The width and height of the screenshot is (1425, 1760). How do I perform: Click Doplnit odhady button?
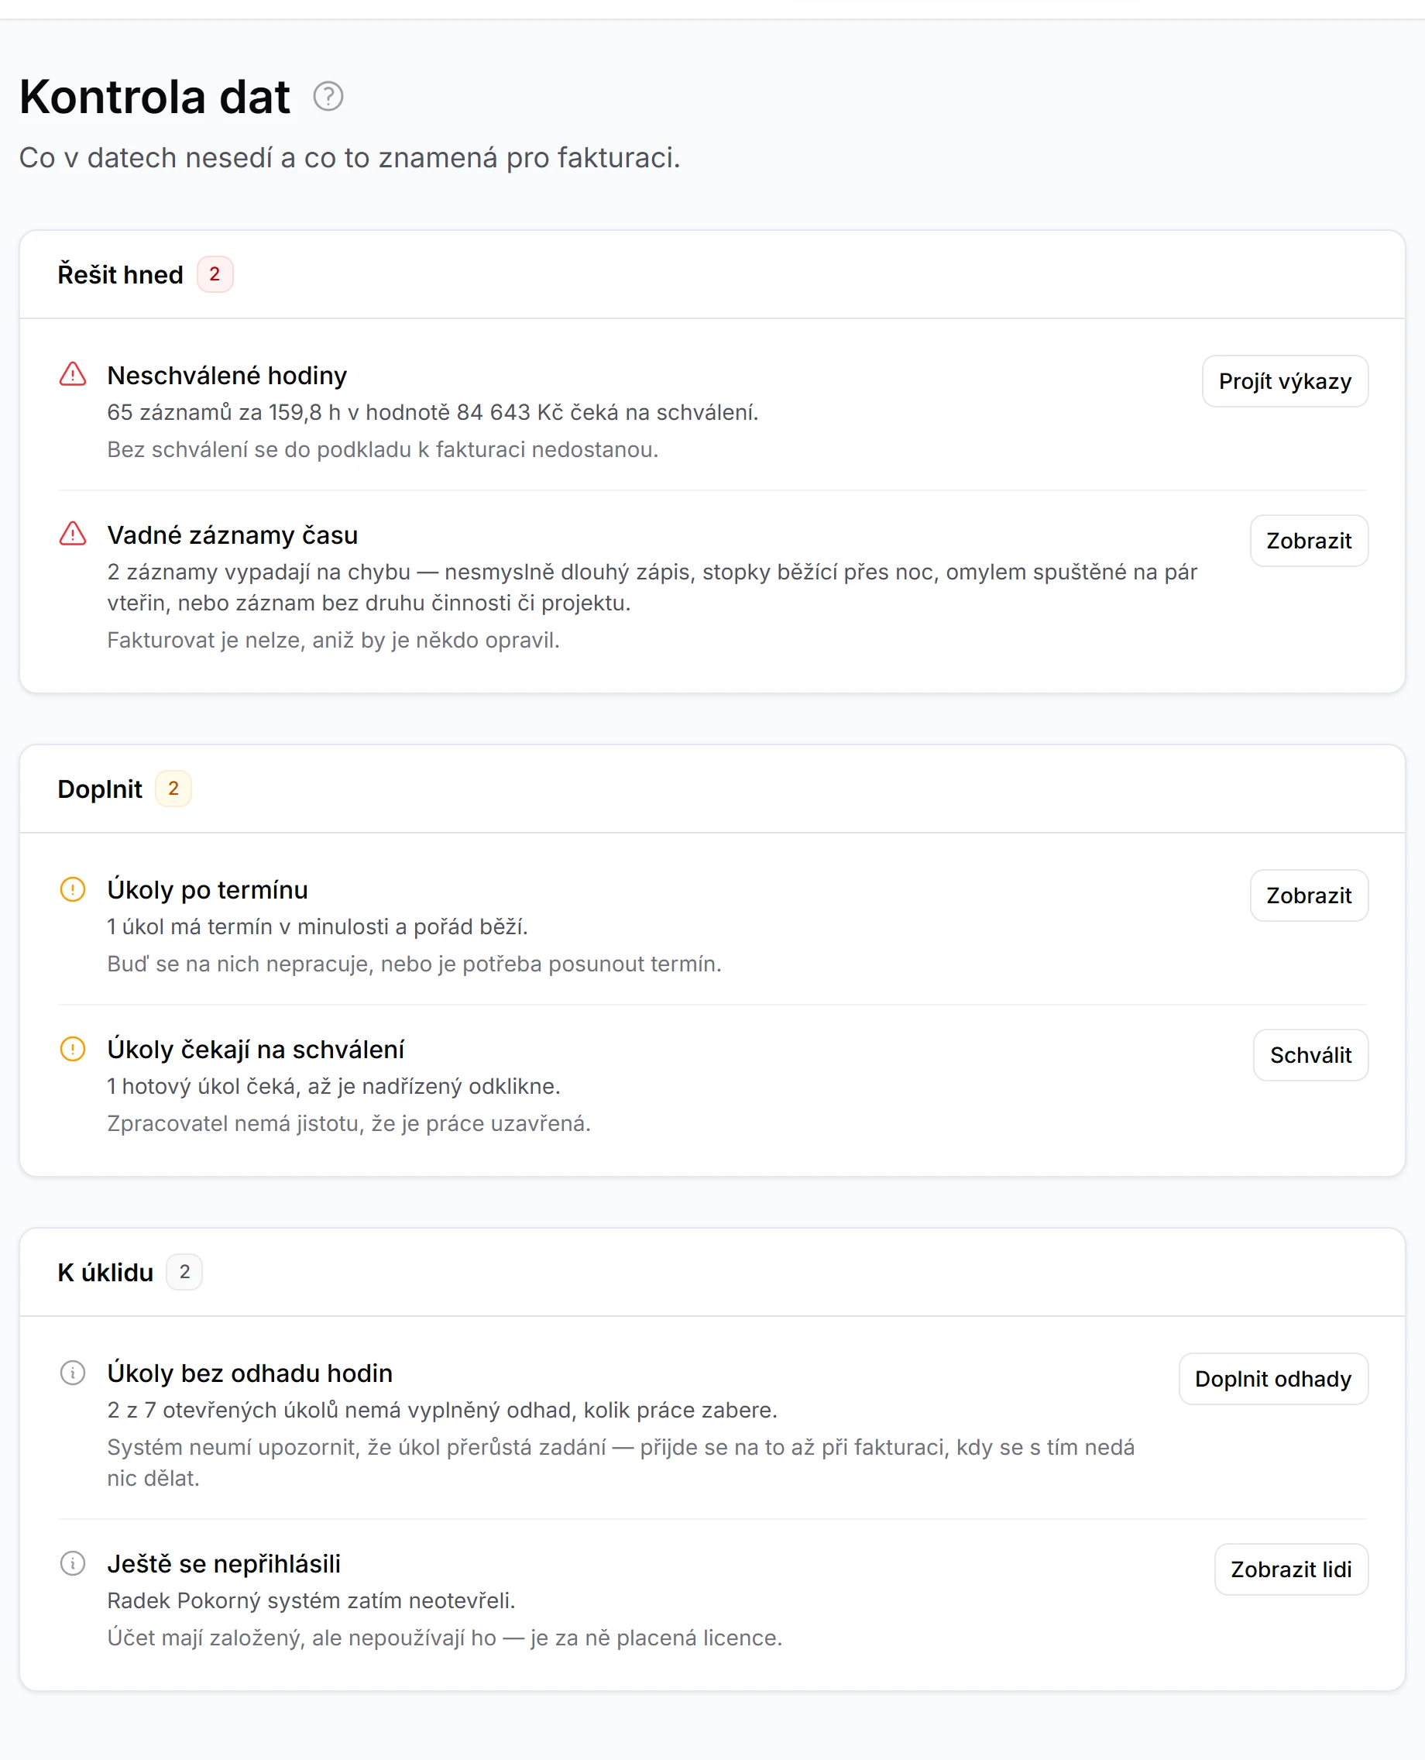pos(1273,1378)
